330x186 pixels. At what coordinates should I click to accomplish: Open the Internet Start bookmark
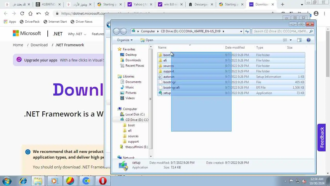[55, 22]
